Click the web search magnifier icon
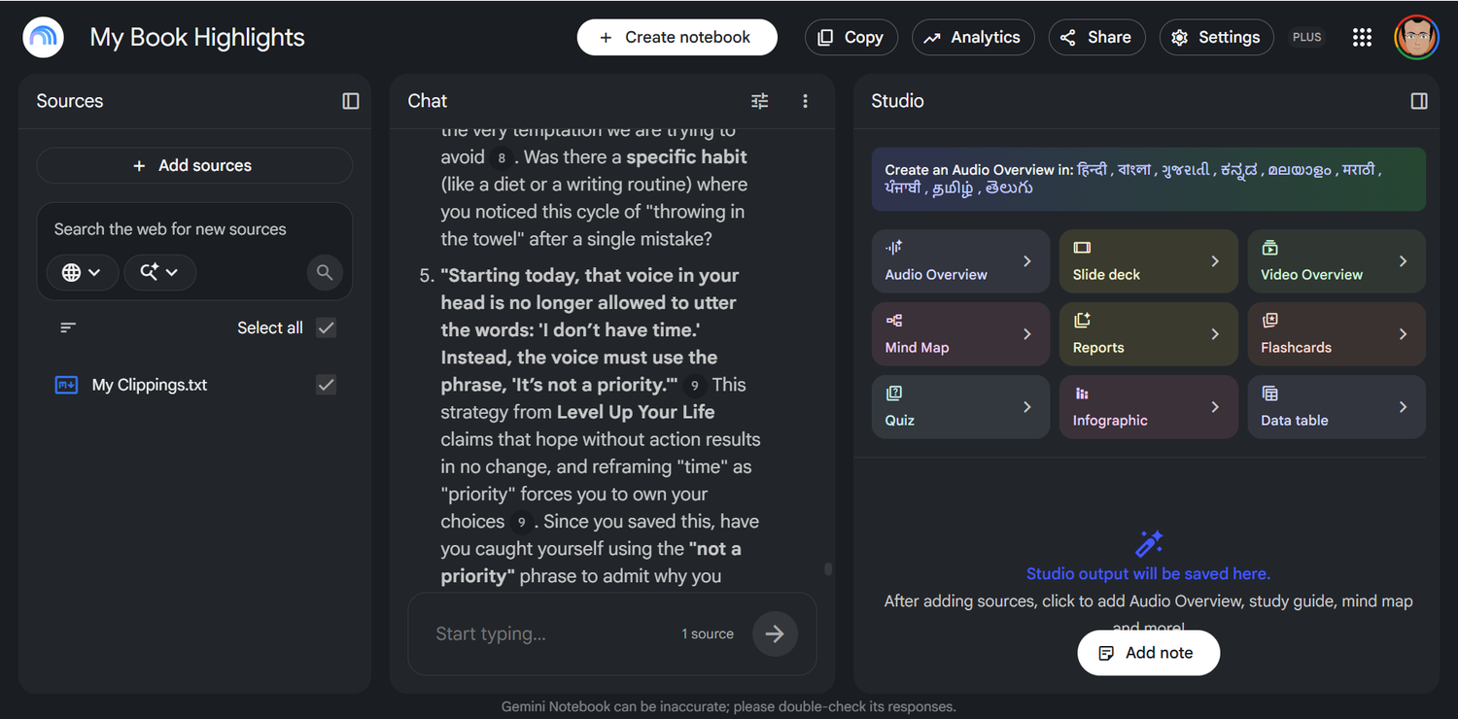Image resolution: width=1458 pixels, height=719 pixels. pyautogui.click(x=325, y=273)
